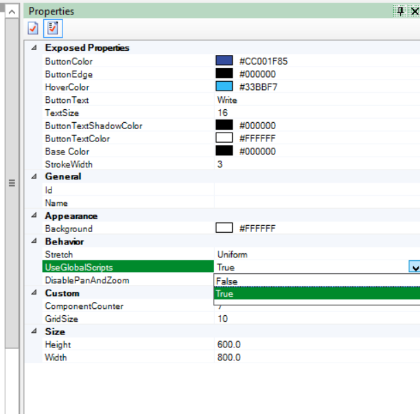
Task: Click the highlighted second property view toolbar icon
Action: 51,28
